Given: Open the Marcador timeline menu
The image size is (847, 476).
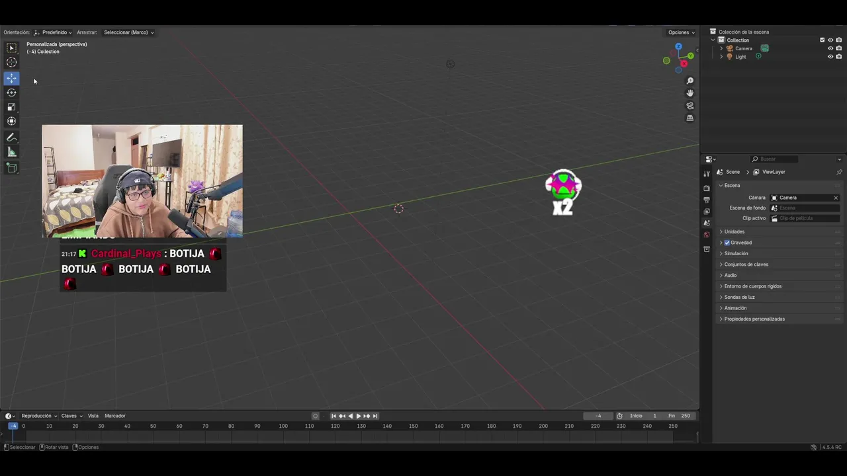Looking at the screenshot, I should click(115, 416).
